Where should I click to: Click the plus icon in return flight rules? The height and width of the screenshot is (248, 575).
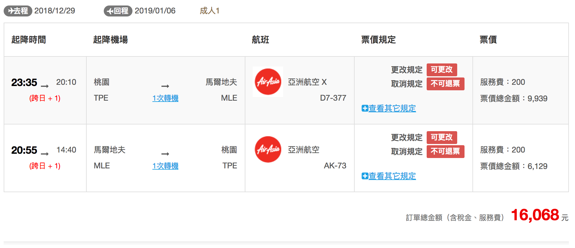365,176
